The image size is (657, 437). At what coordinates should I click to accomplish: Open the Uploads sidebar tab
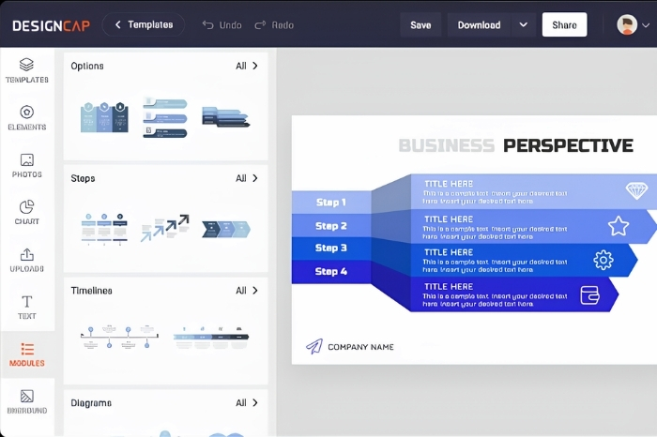click(x=27, y=260)
